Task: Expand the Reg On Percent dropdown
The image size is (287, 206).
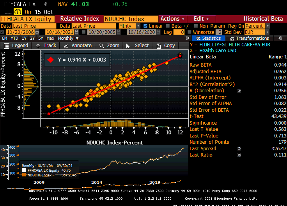Action: [256, 26]
